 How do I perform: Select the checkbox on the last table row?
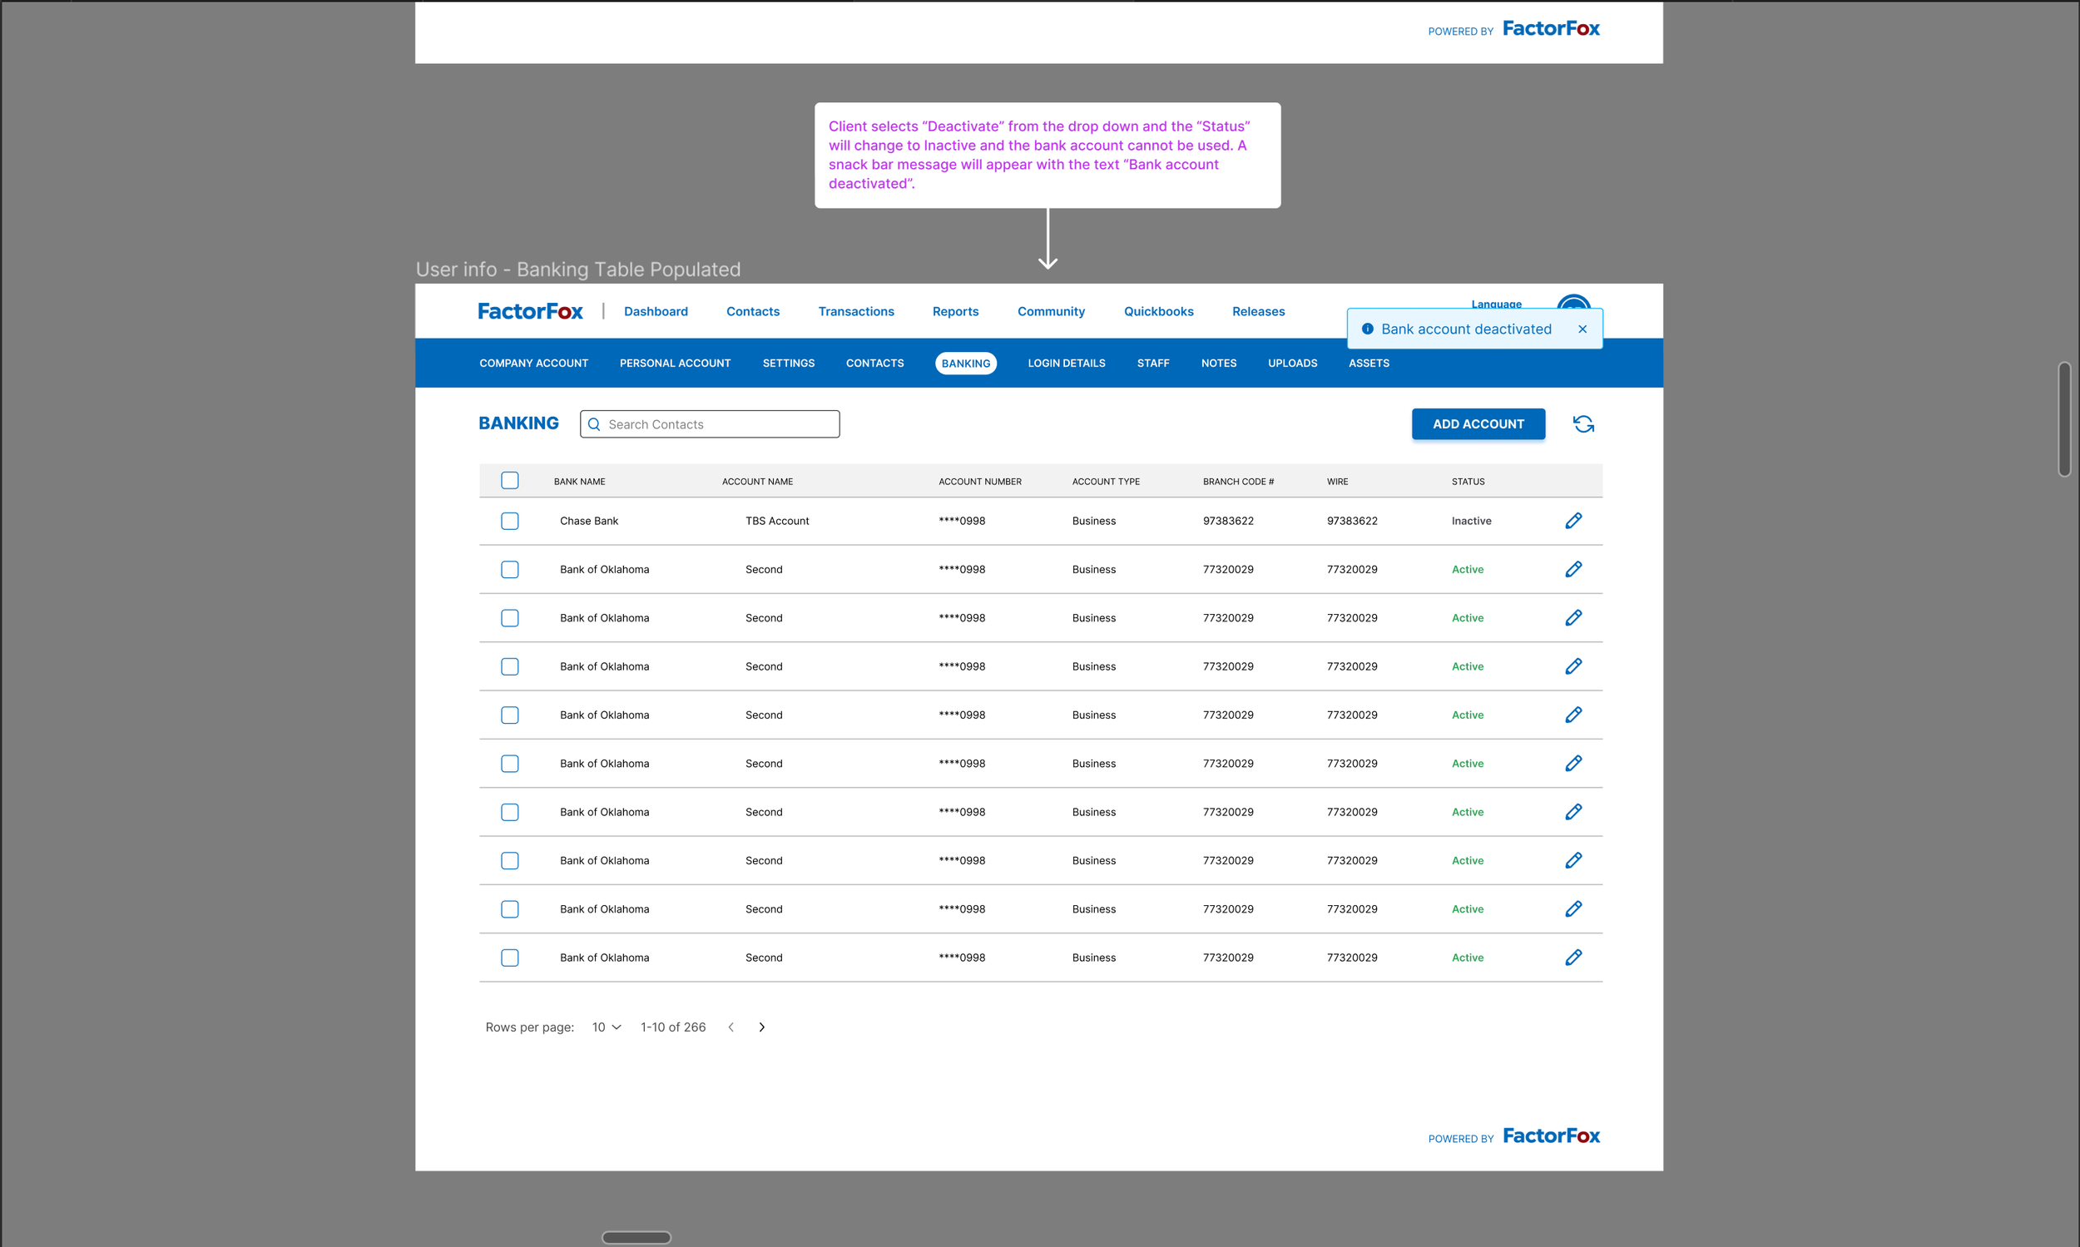[x=509, y=958]
